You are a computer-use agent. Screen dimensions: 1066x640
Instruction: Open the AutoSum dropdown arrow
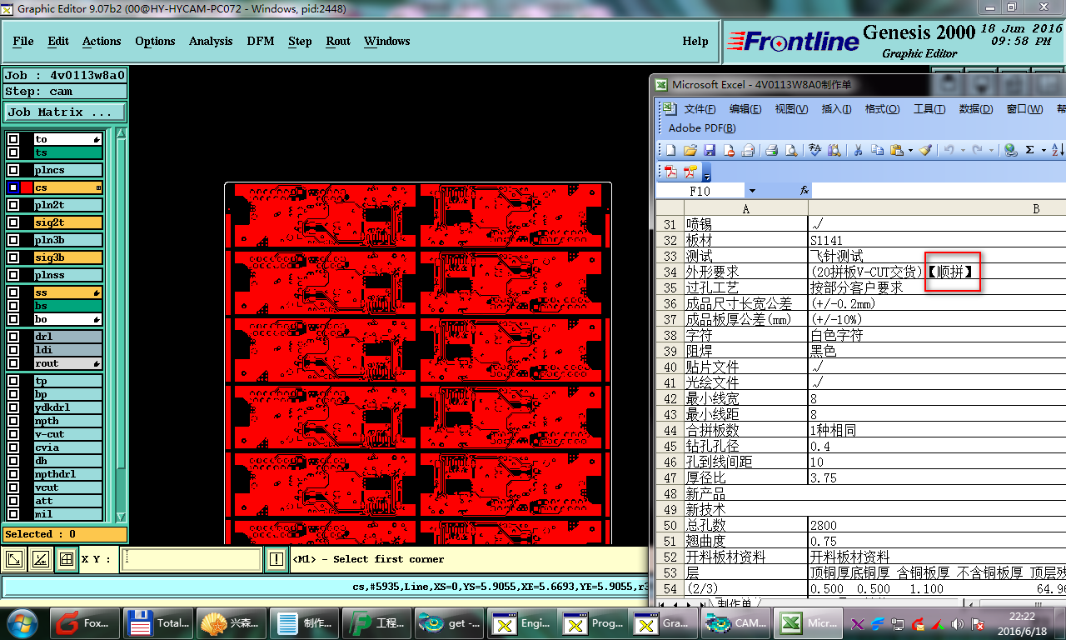pos(1043,151)
